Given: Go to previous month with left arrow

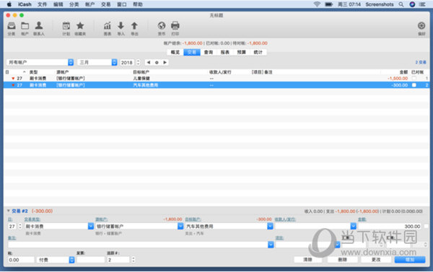Looking at the screenshot, I should [x=149, y=62].
